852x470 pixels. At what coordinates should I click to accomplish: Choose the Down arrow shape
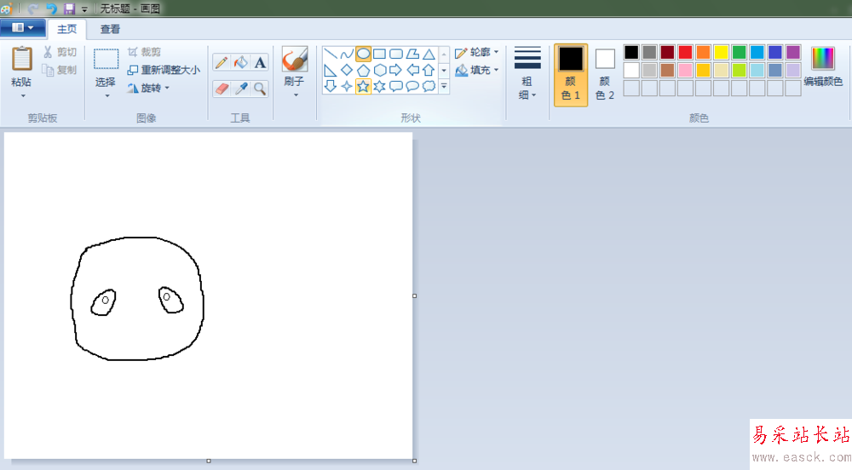pyautogui.click(x=331, y=86)
